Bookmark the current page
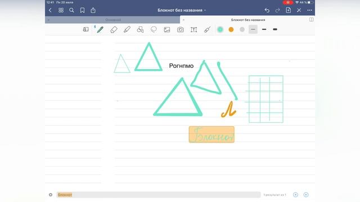 point(82,10)
